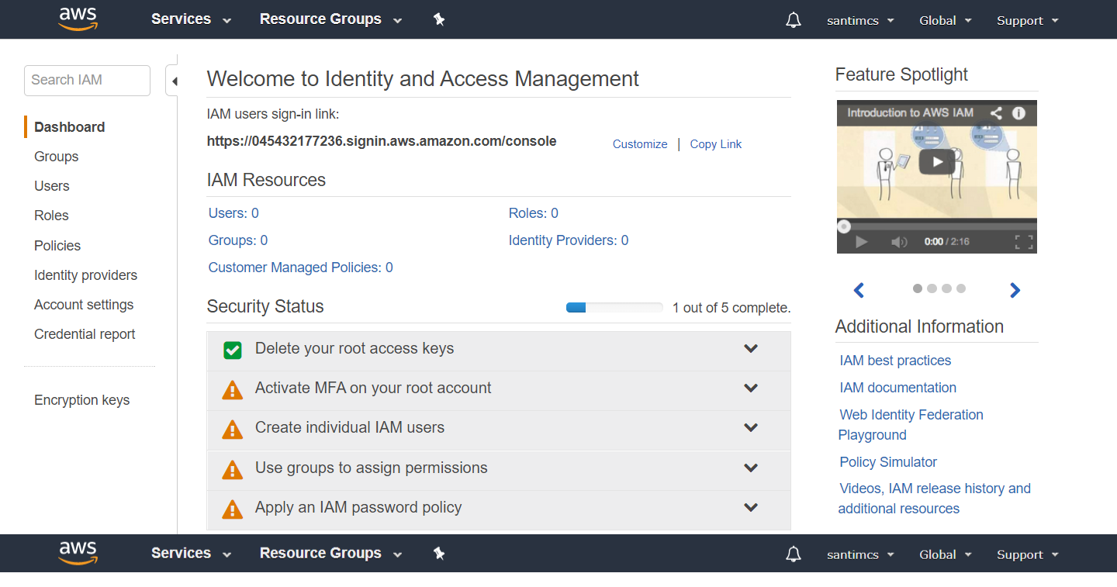The image size is (1117, 587).
Task: Select the second carousel dot
Action: click(x=932, y=288)
